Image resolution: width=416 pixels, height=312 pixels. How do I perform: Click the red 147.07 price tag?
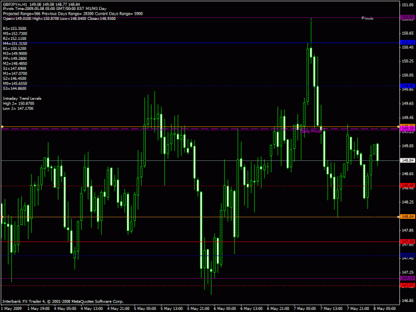(407, 285)
